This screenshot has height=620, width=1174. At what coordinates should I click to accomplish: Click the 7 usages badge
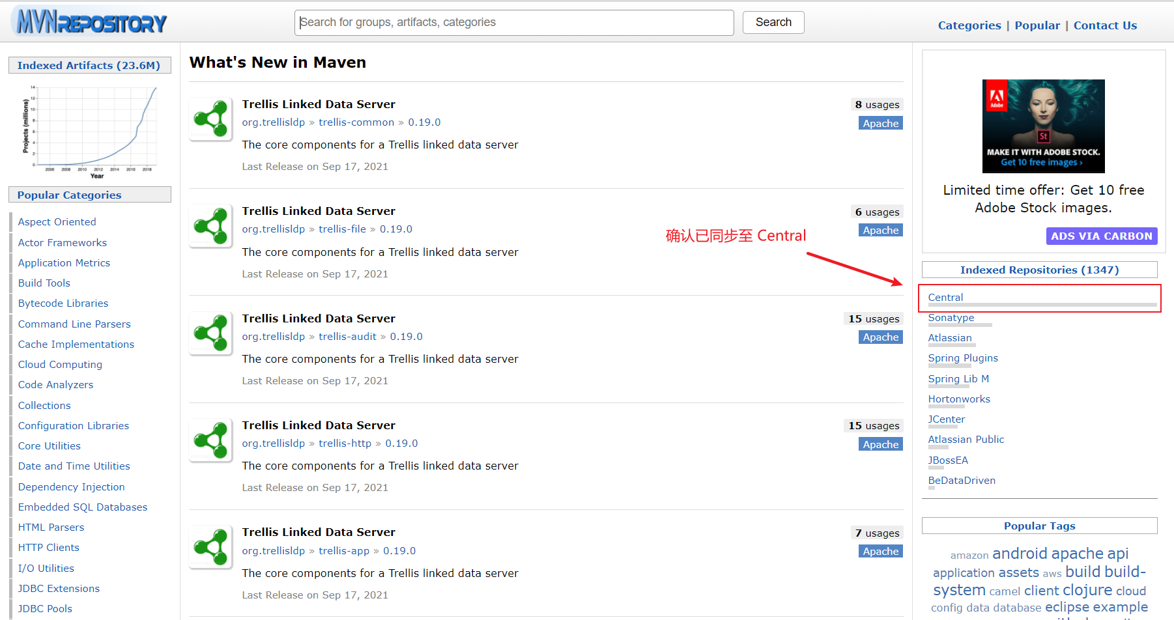tap(877, 533)
